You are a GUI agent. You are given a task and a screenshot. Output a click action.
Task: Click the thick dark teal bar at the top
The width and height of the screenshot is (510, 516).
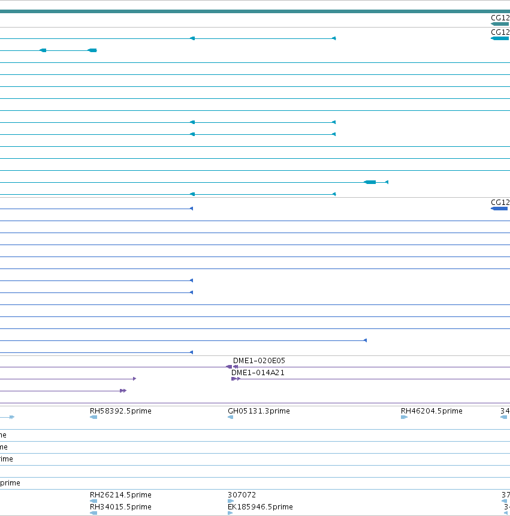[255, 11]
